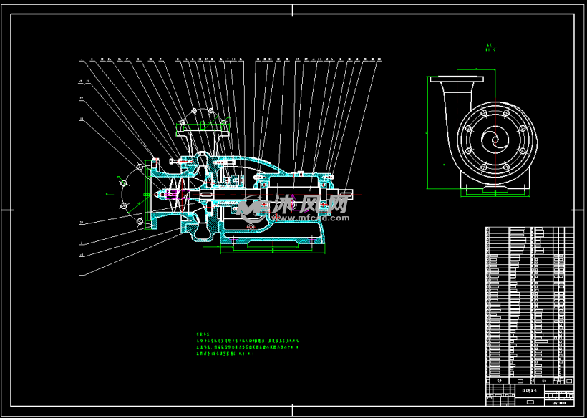Select the green base width dimension under the pump

(273, 251)
